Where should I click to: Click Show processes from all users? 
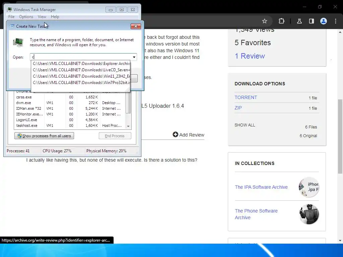[x=44, y=136]
